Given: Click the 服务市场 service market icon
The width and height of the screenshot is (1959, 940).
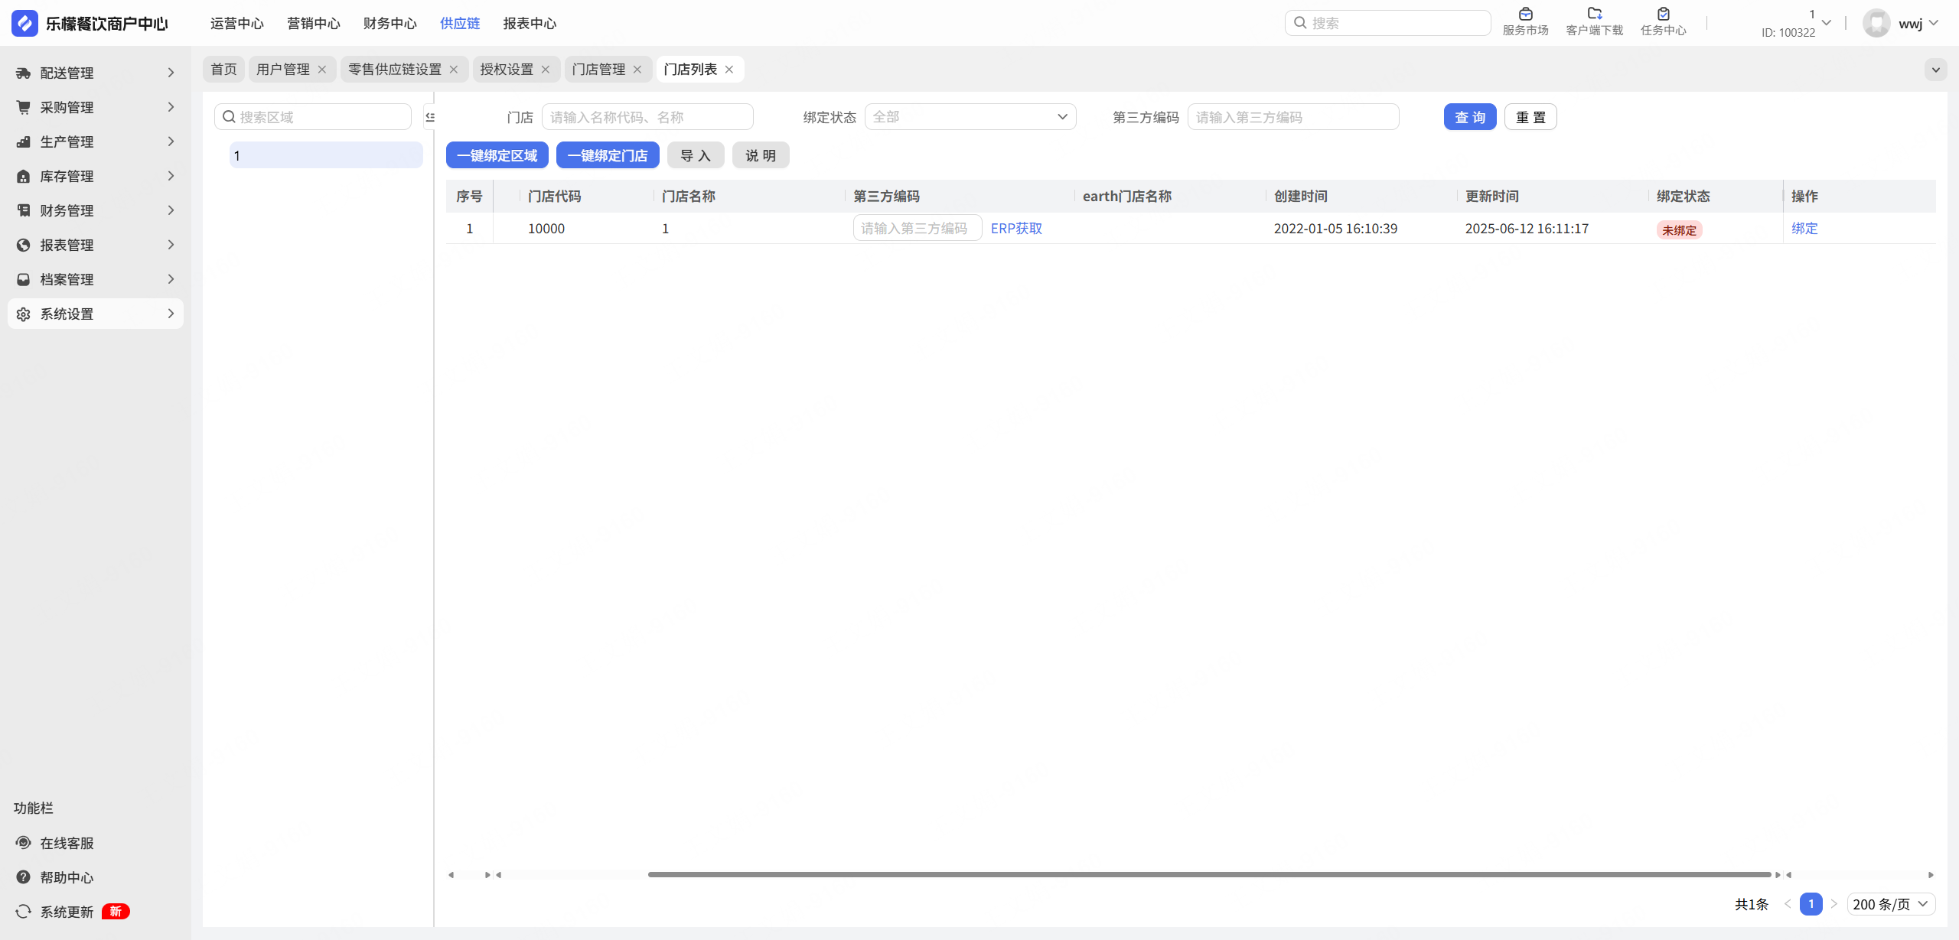Looking at the screenshot, I should tap(1525, 15).
